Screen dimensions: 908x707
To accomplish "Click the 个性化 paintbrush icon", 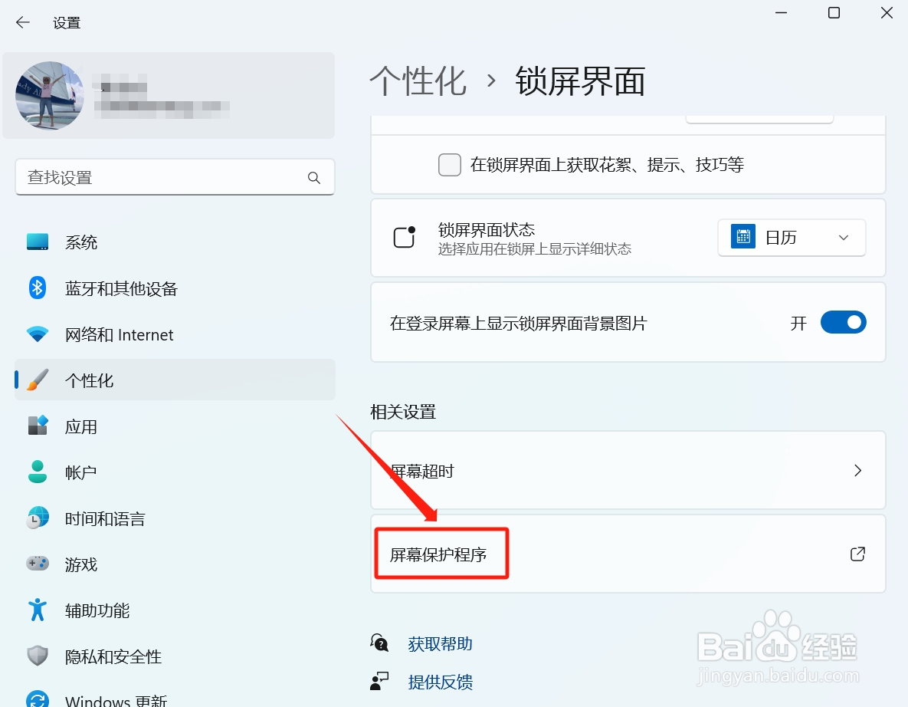I will pyautogui.click(x=36, y=380).
